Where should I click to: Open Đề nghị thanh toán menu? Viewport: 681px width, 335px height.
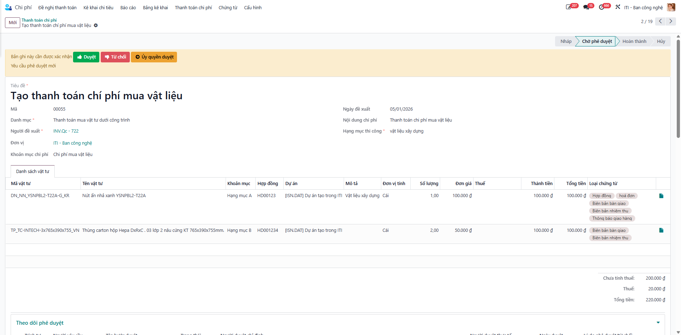(57, 7)
